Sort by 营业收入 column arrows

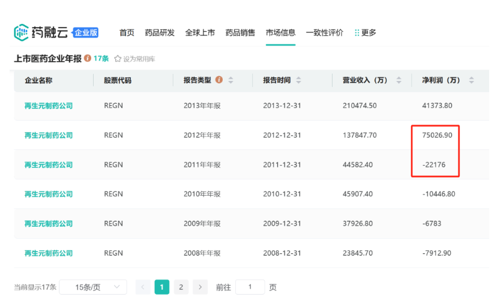399,80
